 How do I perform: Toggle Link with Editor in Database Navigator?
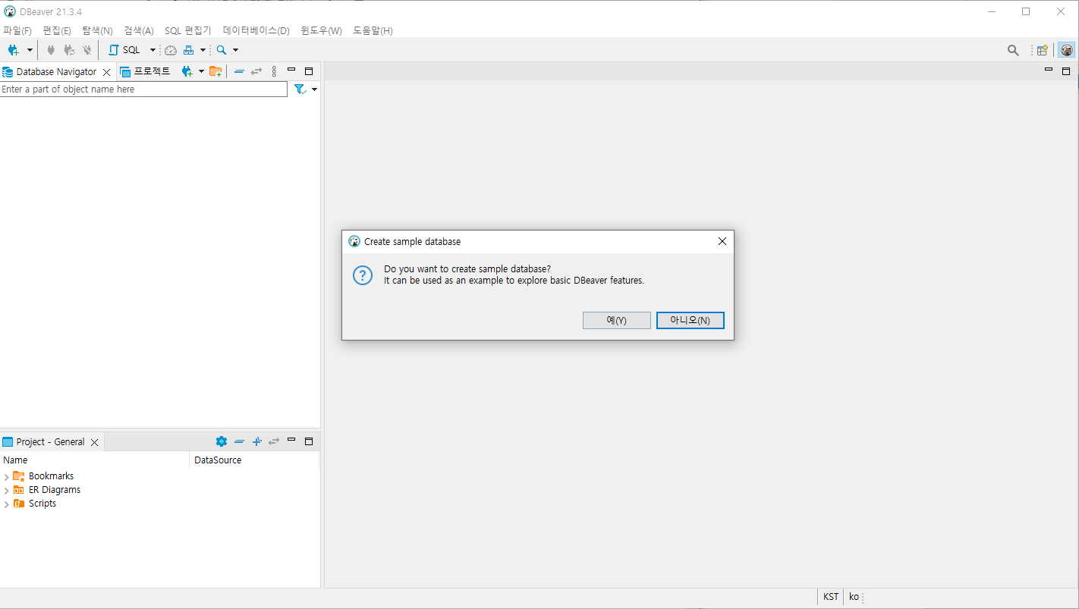pos(256,71)
